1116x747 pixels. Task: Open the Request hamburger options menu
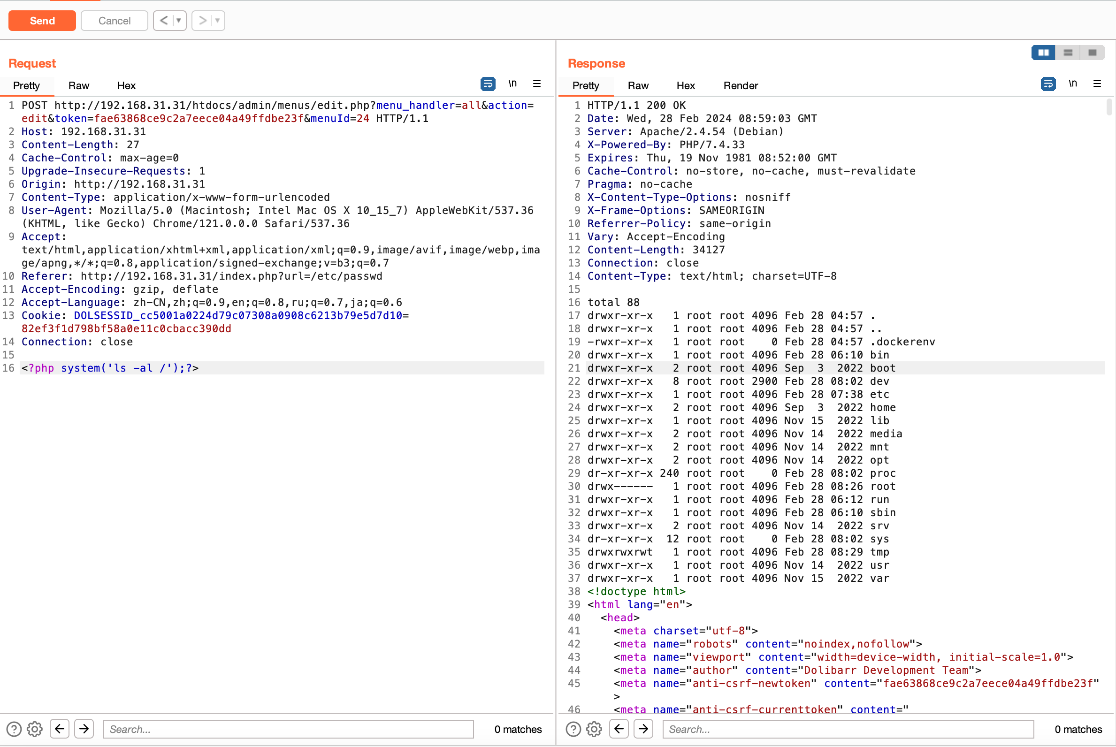536,84
